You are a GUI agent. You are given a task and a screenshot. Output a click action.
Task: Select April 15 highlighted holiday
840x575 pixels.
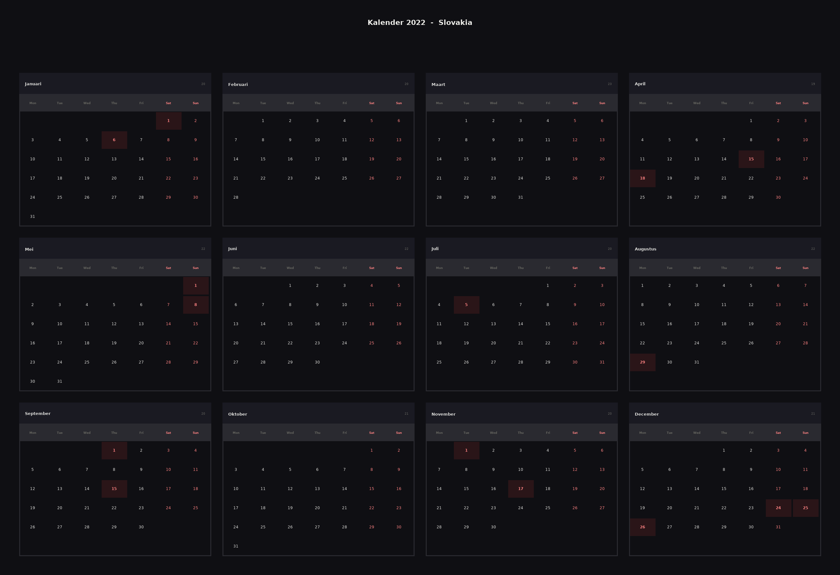[x=751, y=159]
